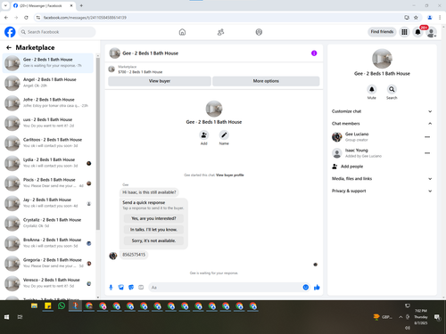This screenshot has width=446, height=334.
Task: Open the Veresco 2 Beds 1 Bath conversation
Action: (48, 283)
